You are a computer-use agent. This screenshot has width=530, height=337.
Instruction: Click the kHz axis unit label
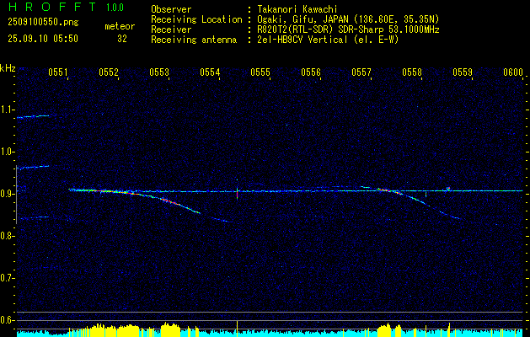pyautogui.click(x=8, y=68)
